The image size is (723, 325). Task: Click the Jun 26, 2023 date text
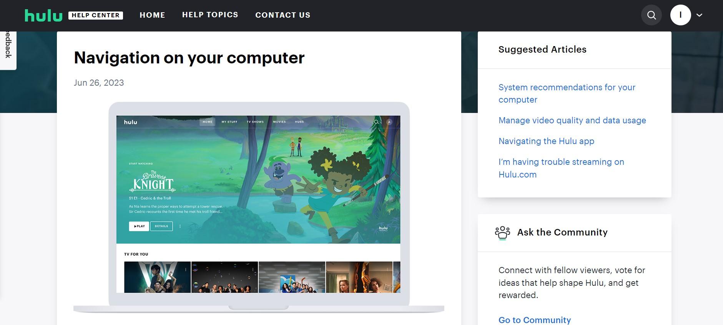[x=99, y=83]
